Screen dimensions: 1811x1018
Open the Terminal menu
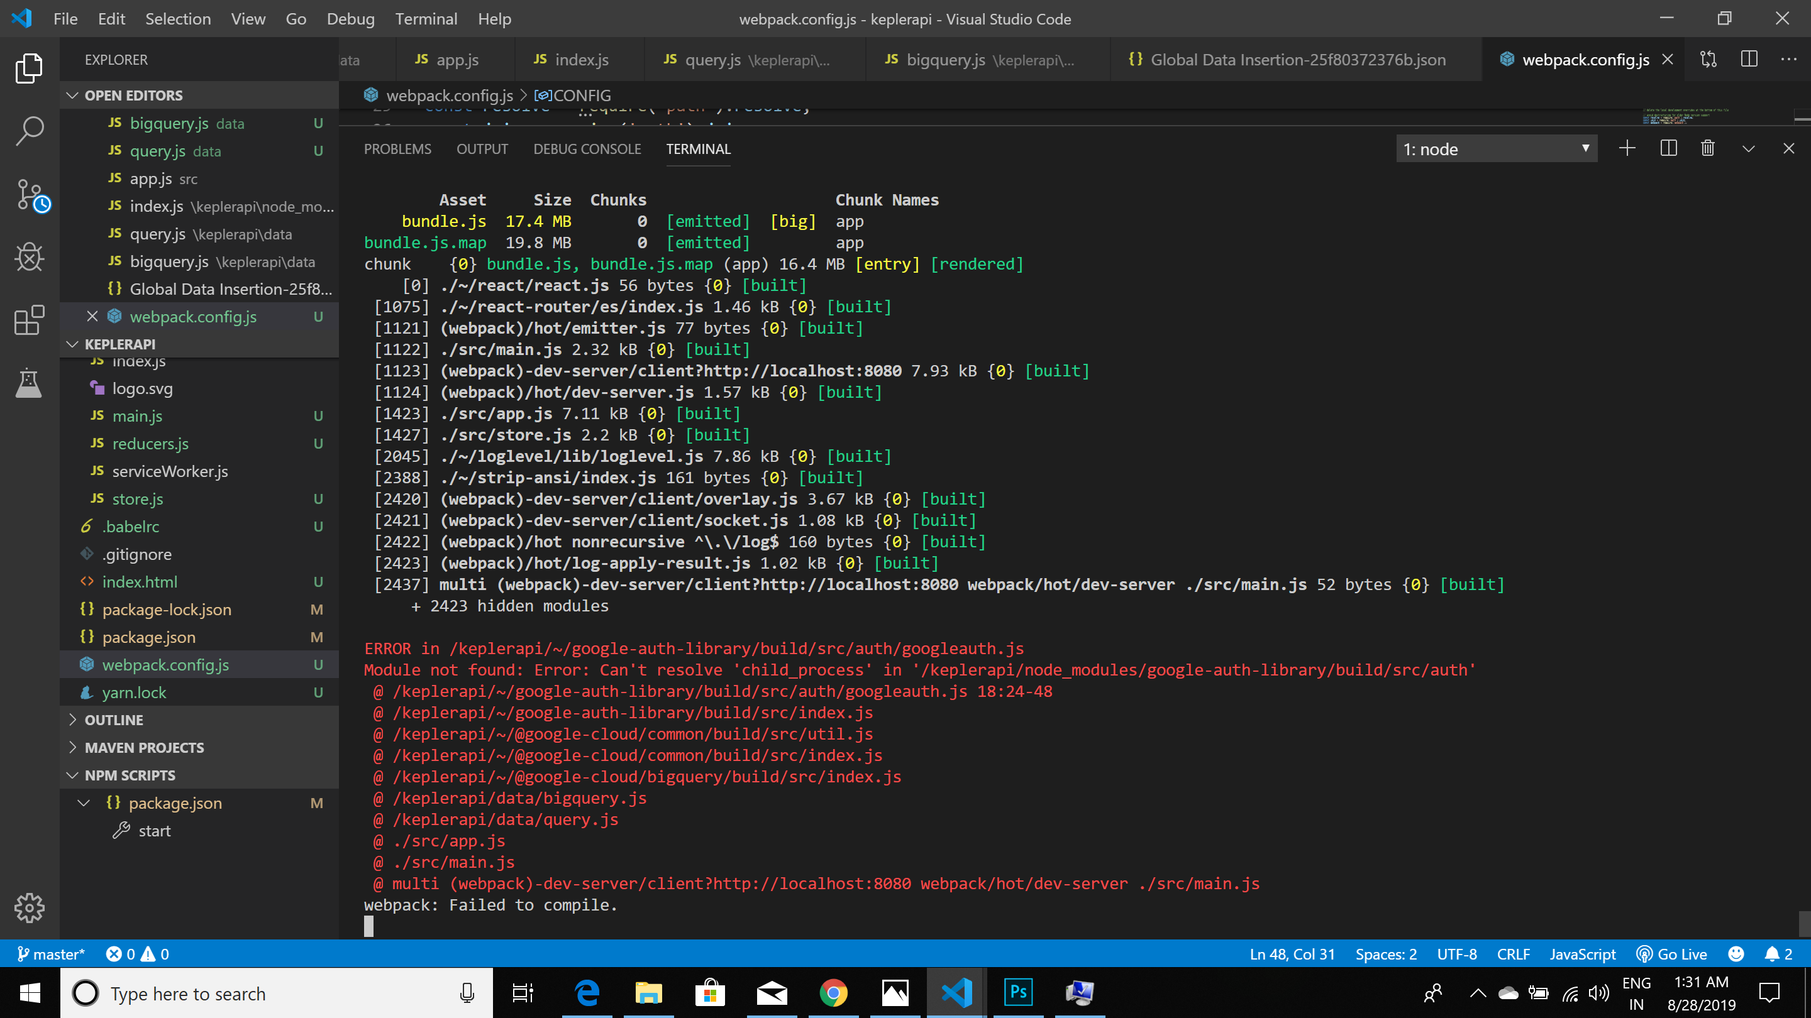point(426,19)
